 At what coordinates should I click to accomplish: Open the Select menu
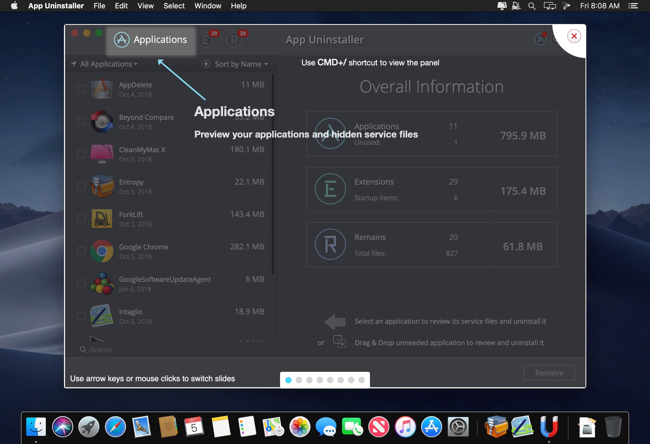click(x=174, y=6)
